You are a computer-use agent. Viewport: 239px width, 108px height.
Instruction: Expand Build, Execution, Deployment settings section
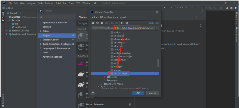click(41, 44)
